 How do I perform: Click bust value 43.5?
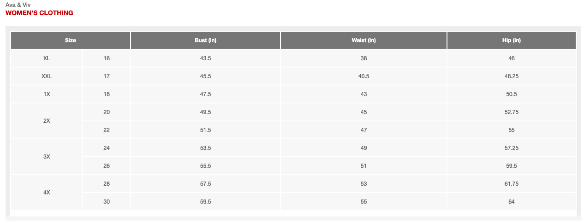click(x=206, y=58)
